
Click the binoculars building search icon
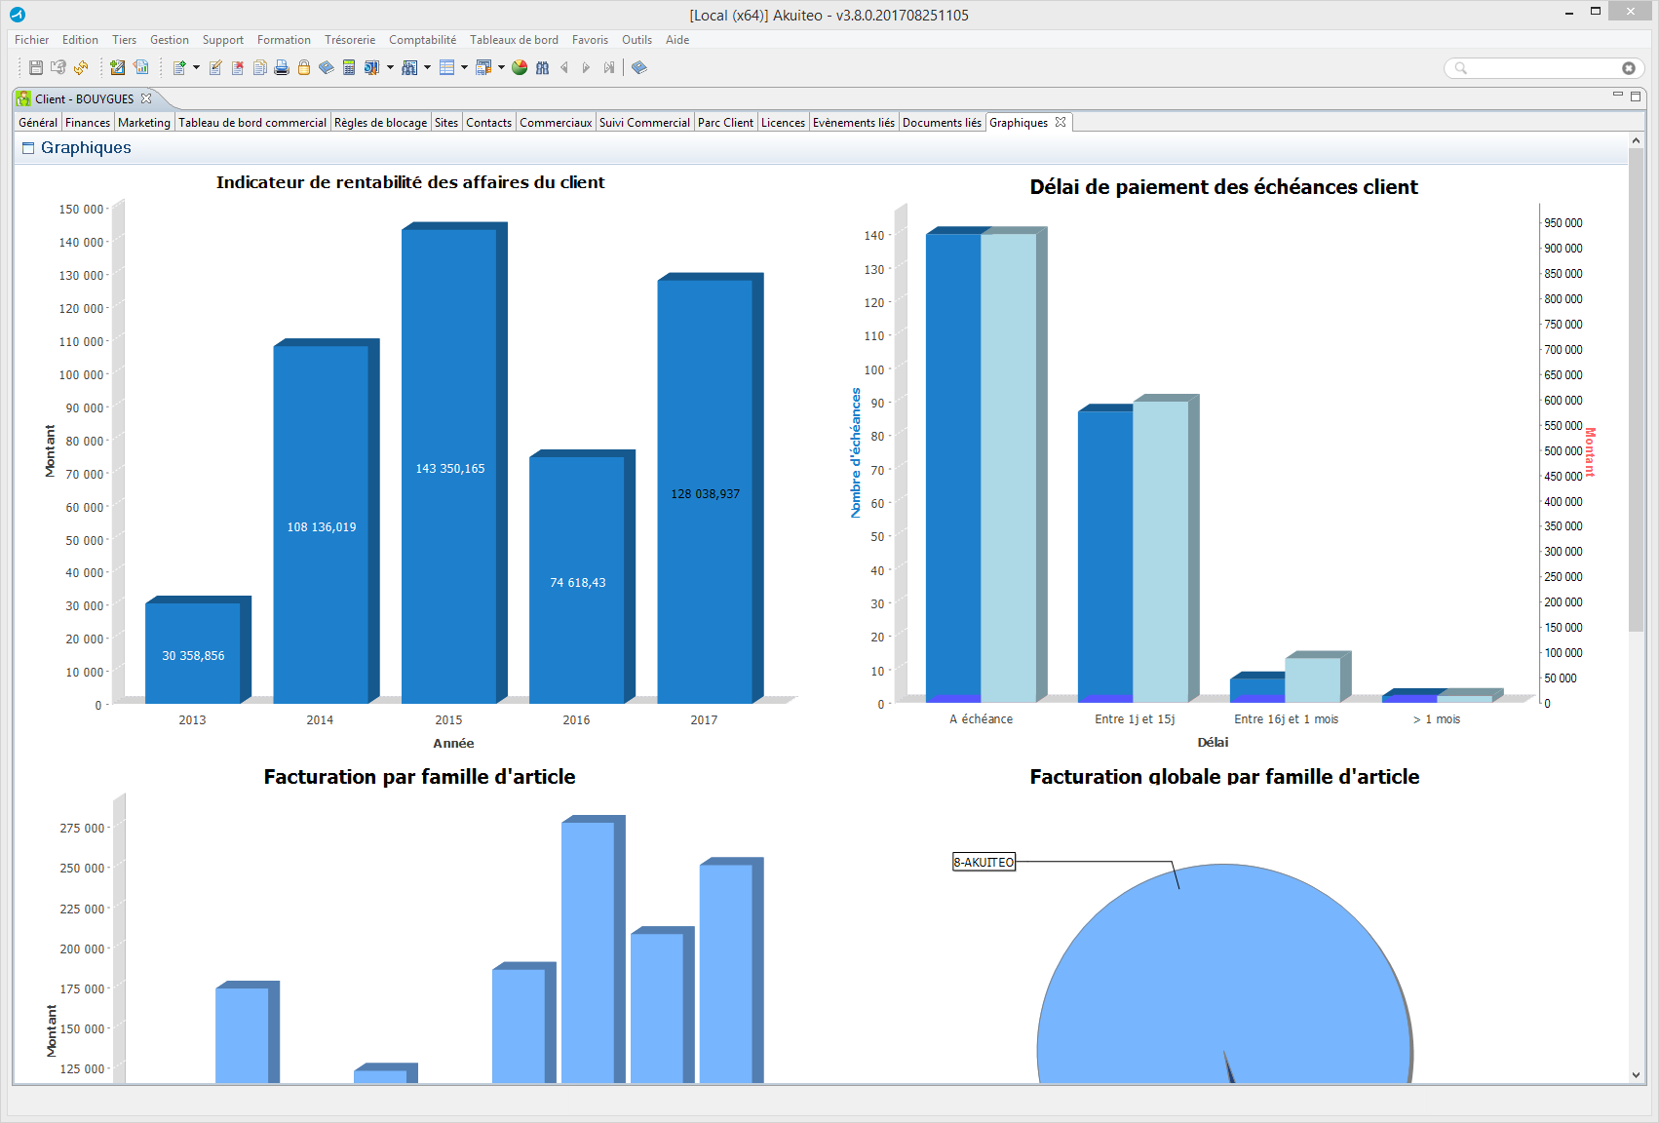(x=409, y=67)
